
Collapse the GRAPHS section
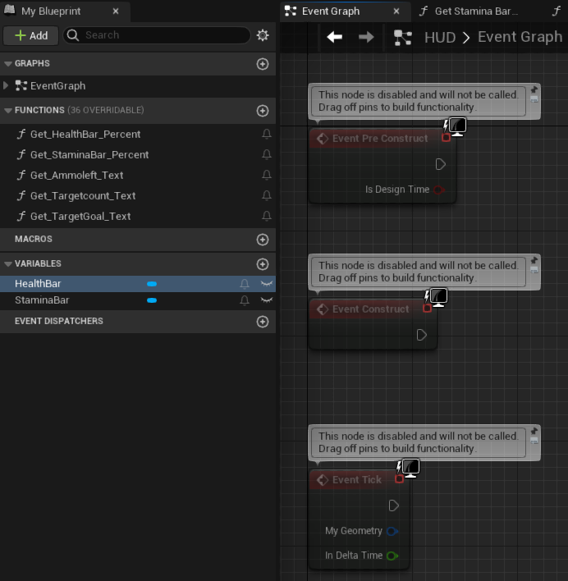pyautogui.click(x=8, y=64)
